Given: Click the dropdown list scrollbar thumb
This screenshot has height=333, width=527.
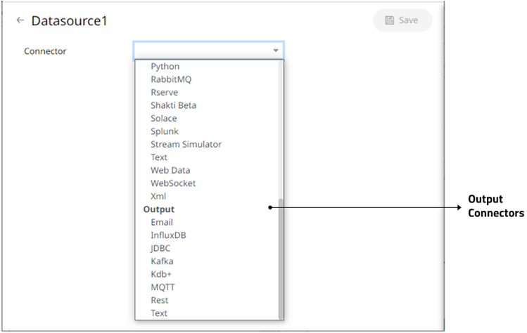Looking at the screenshot, I should pyautogui.click(x=281, y=256).
